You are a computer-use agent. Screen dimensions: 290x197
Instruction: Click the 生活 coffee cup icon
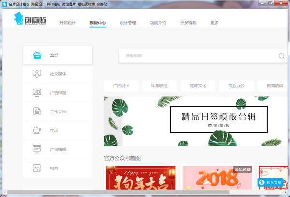tap(37, 130)
